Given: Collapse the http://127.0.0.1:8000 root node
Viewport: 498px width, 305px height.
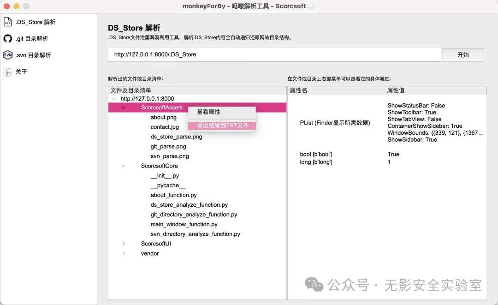Looking at the screenshot, I should tap(113, 99).
